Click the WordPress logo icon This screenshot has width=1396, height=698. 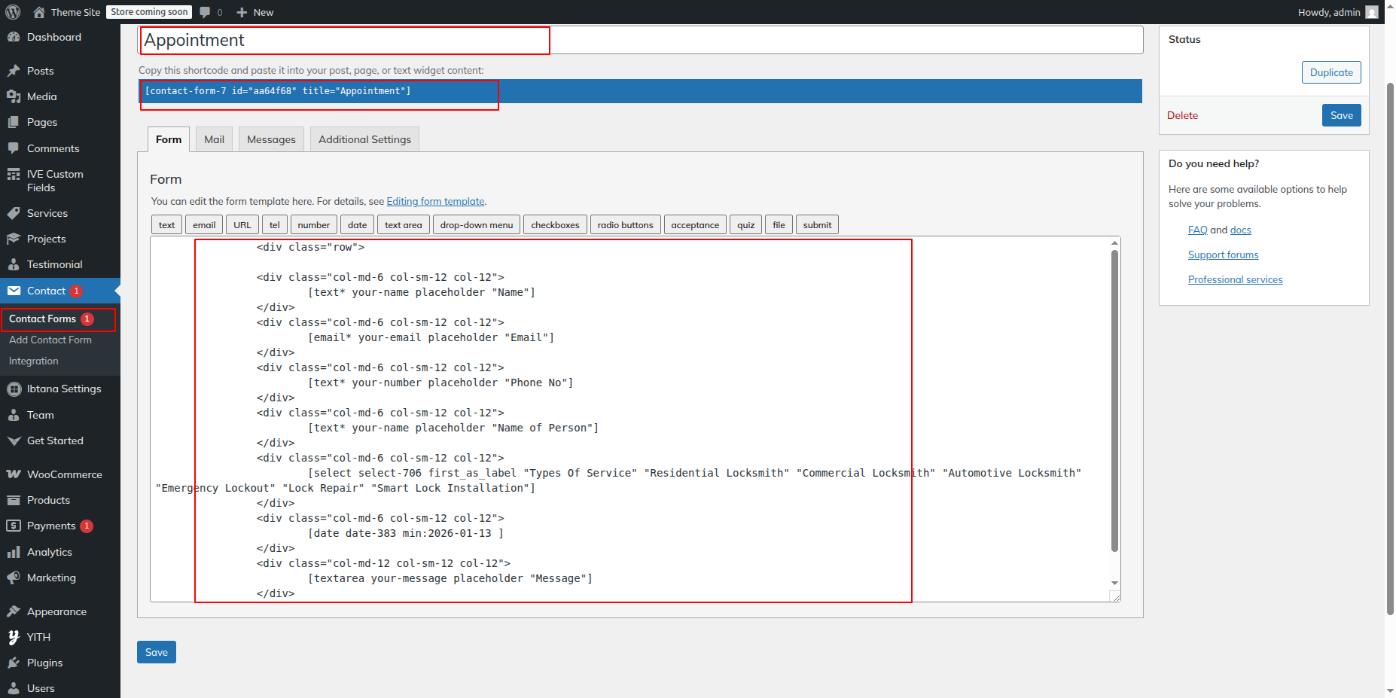(13, 12)
